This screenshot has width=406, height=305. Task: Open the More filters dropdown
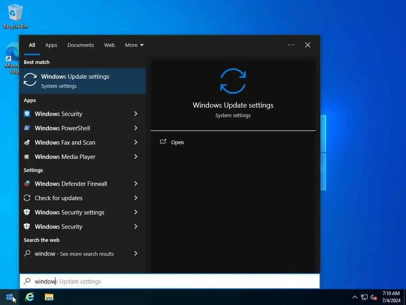(x=134, y=45)
